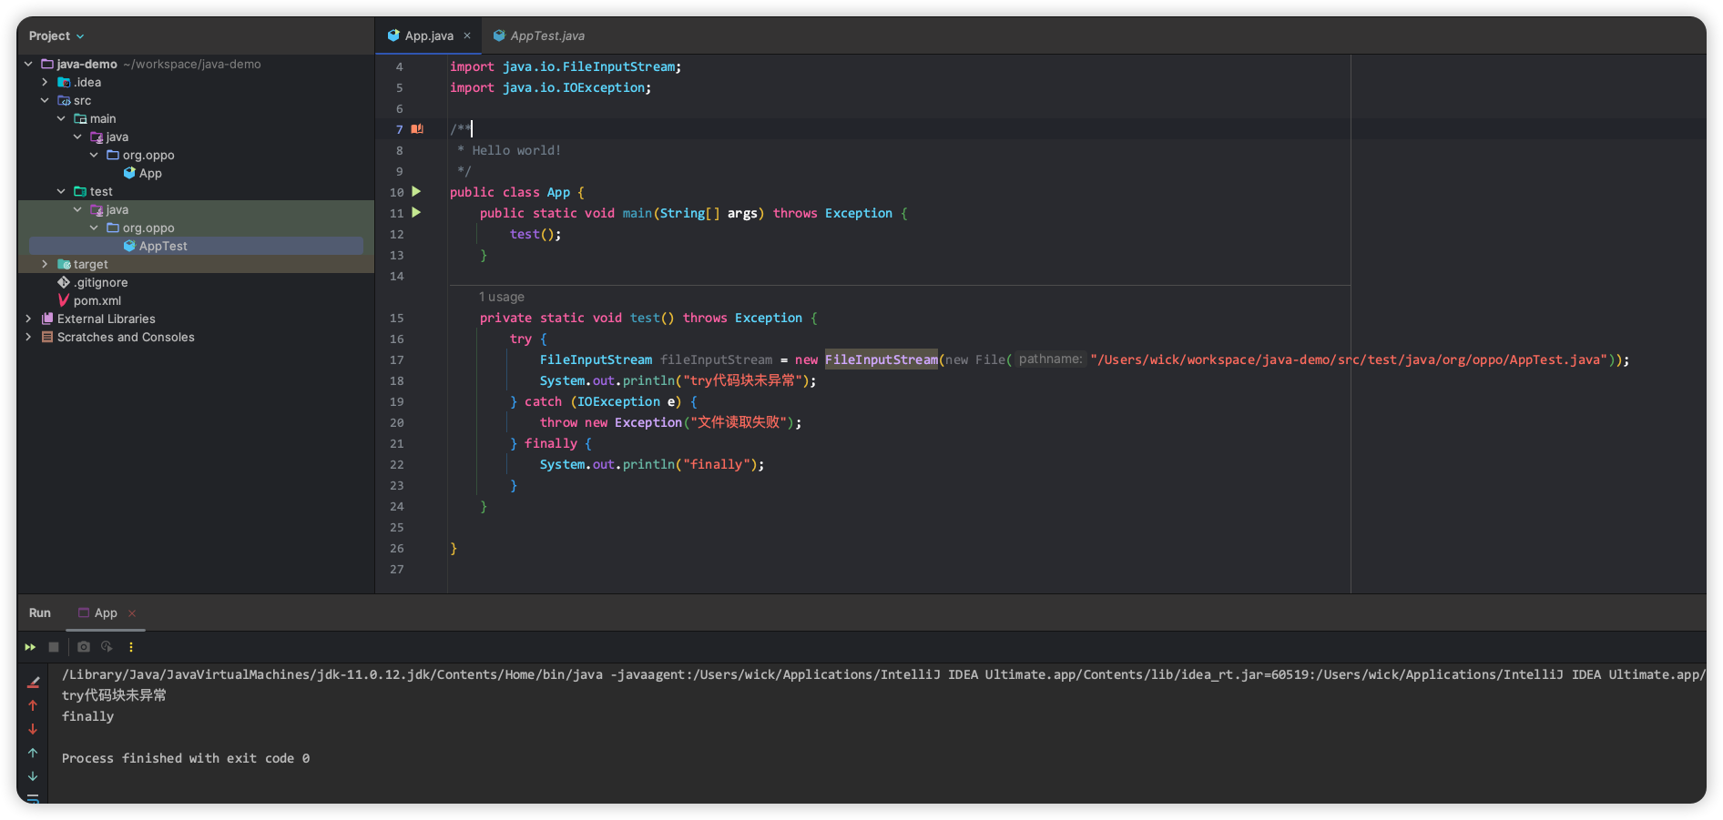Click the target folder icon
1723x820 pixels.
coord(64,264)
